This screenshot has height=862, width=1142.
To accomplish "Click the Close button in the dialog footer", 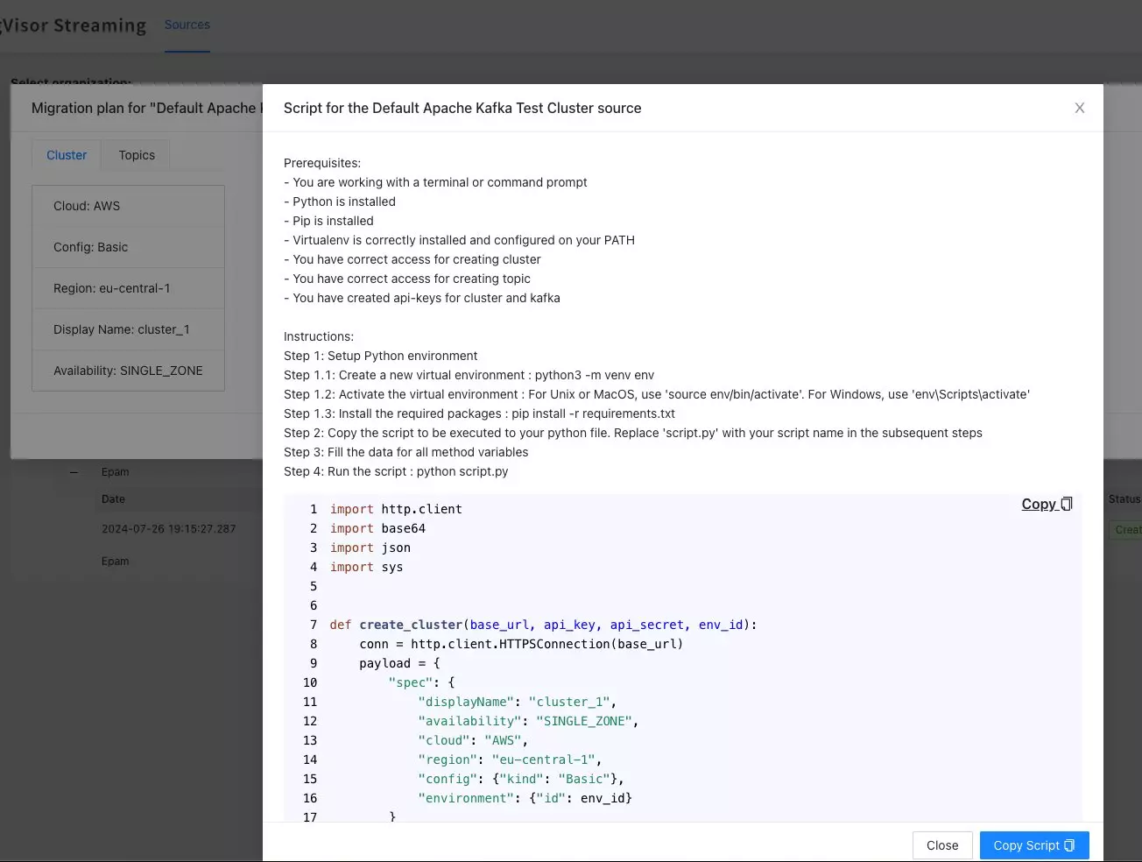I will 942,845.
